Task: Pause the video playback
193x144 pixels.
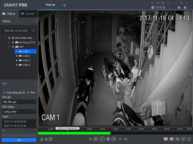Action: (x=102, y=139)
